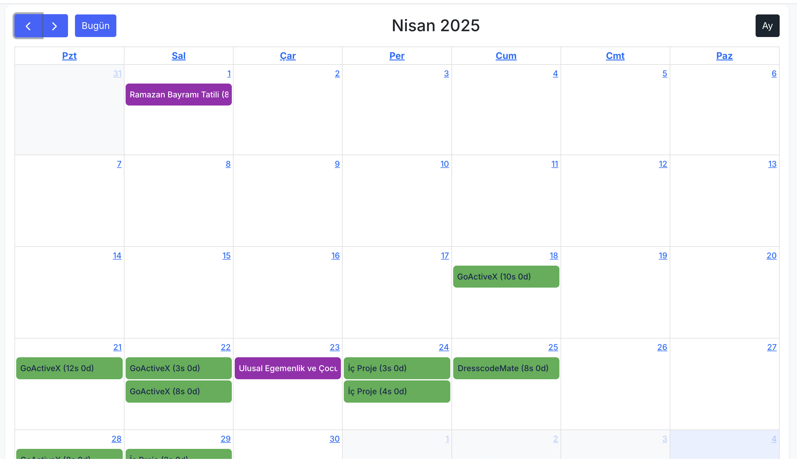
Task: Open the GoActiveX (3s 0d) event
Action: (x=178, y=368)
